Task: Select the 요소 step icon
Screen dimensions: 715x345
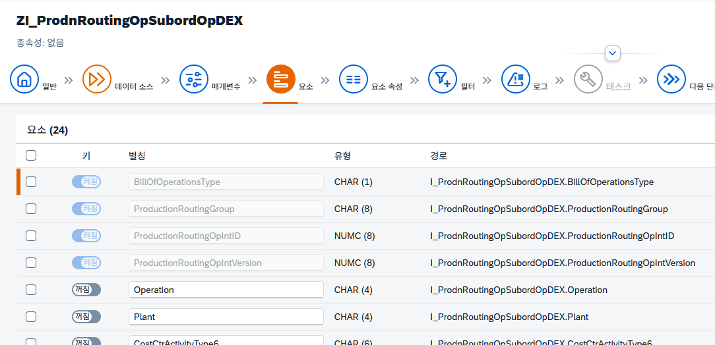Action: [281, 79]
